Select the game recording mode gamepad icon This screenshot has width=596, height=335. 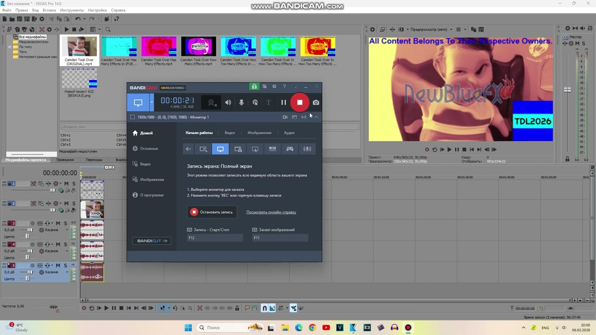[x=290, y=149]
